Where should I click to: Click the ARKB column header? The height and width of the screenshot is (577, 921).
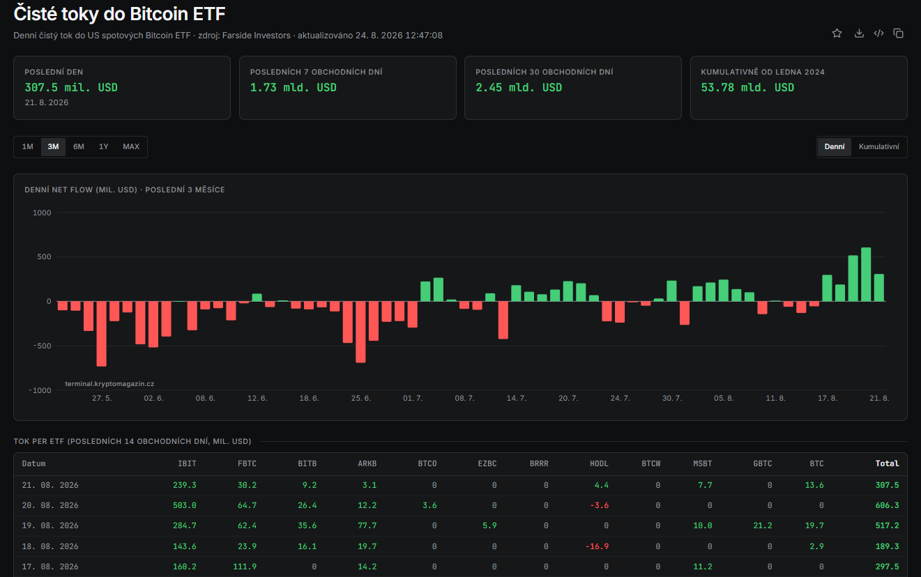tap(367, 463)
